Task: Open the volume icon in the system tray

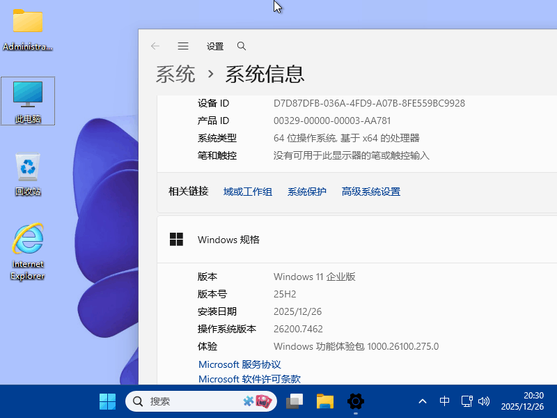Action: 484,401
